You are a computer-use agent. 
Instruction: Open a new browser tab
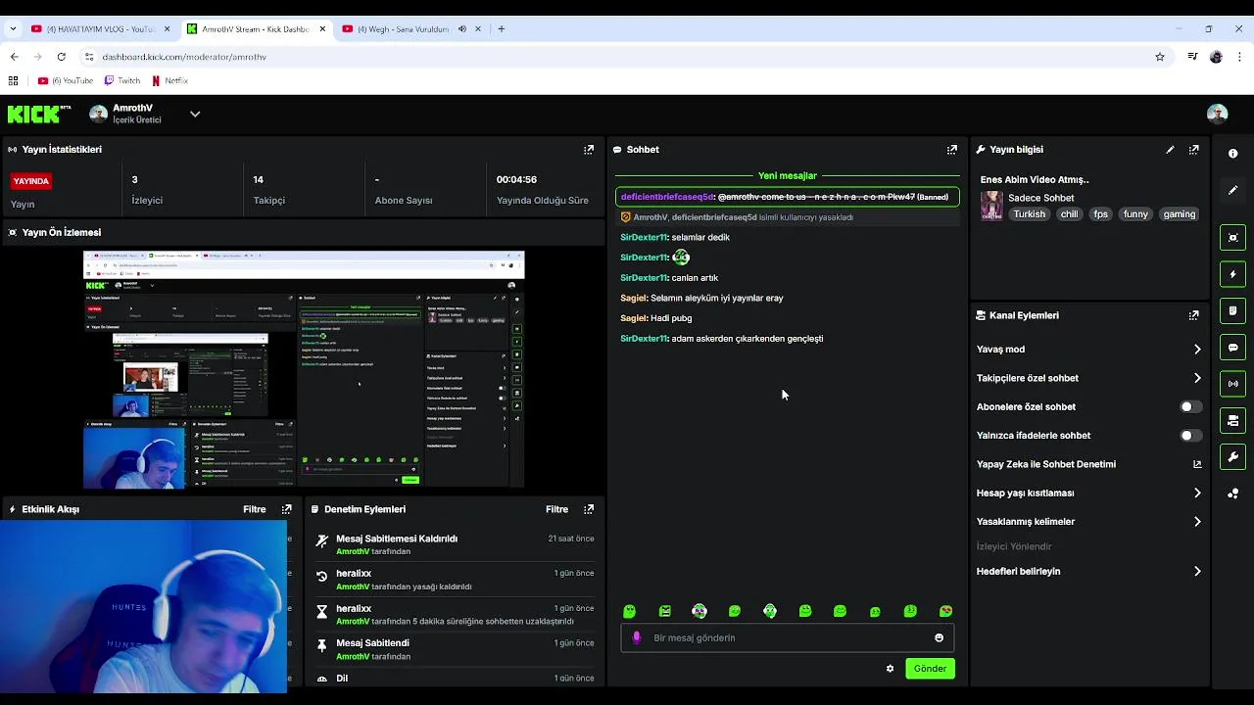pyautogui.click(x=501, y=29)
